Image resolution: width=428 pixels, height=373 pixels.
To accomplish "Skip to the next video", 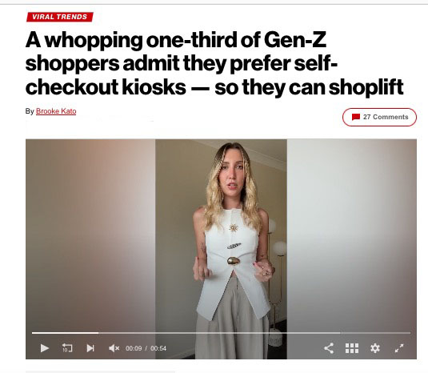I will pos(90,348).
